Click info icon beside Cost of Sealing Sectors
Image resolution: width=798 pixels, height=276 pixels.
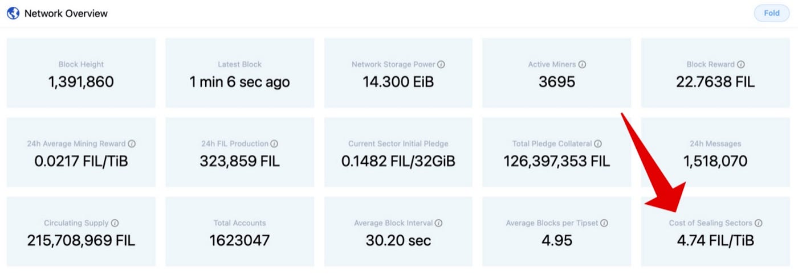tap(758, 223)
